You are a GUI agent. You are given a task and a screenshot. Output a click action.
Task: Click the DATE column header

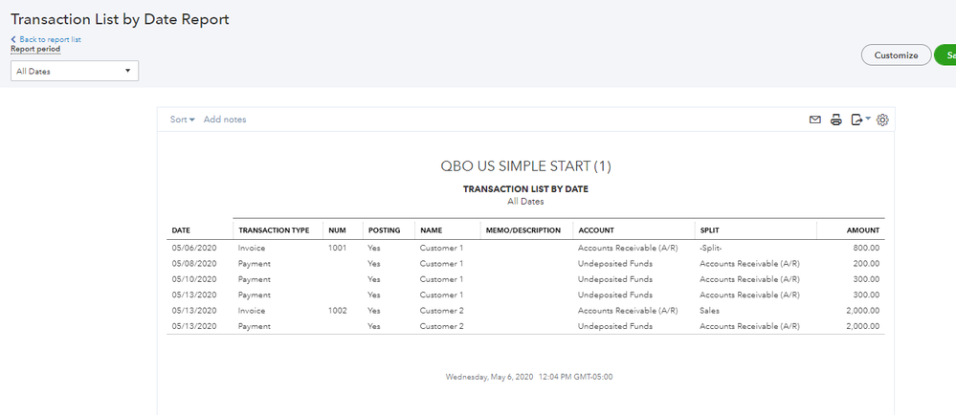point(181,230)
